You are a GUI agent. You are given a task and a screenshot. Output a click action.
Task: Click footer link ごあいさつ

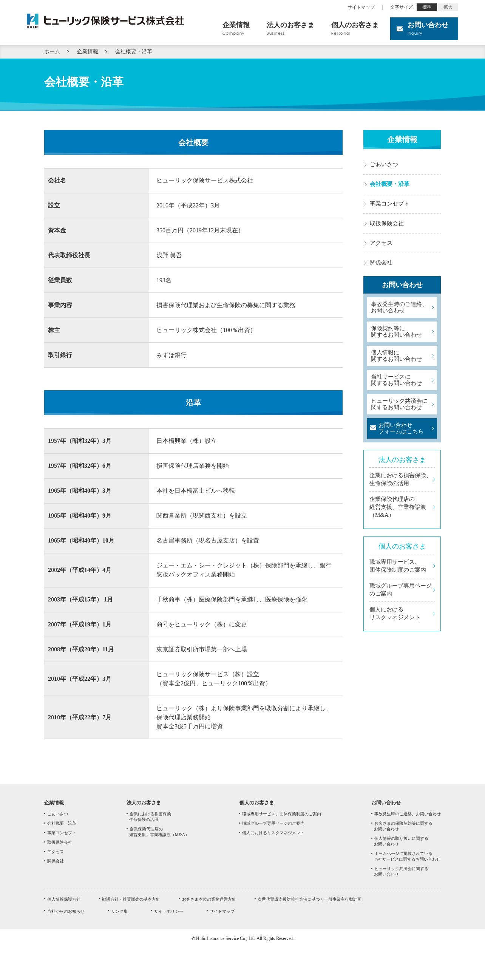(57, 814)
